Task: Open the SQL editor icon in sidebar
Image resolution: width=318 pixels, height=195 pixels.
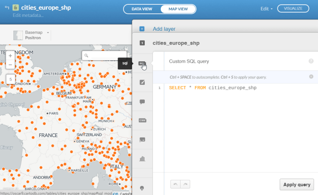Action: [142, 64]
